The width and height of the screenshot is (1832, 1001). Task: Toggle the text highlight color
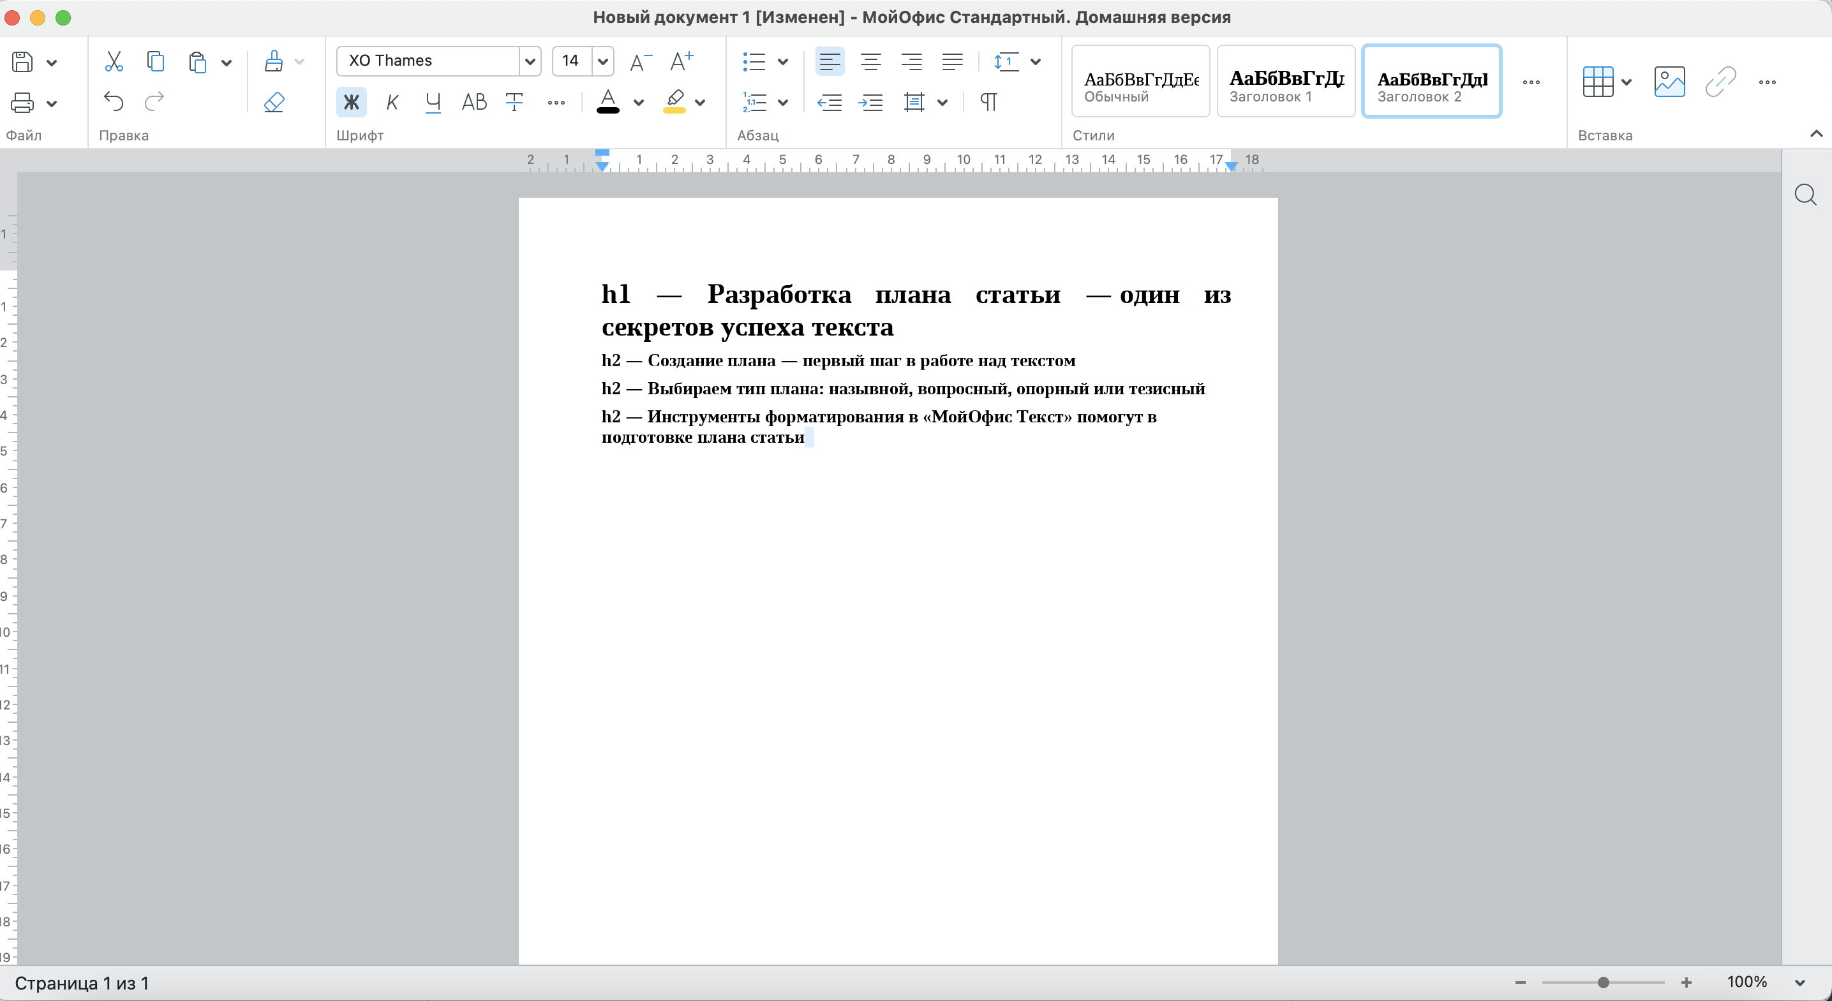pos(673,102)
